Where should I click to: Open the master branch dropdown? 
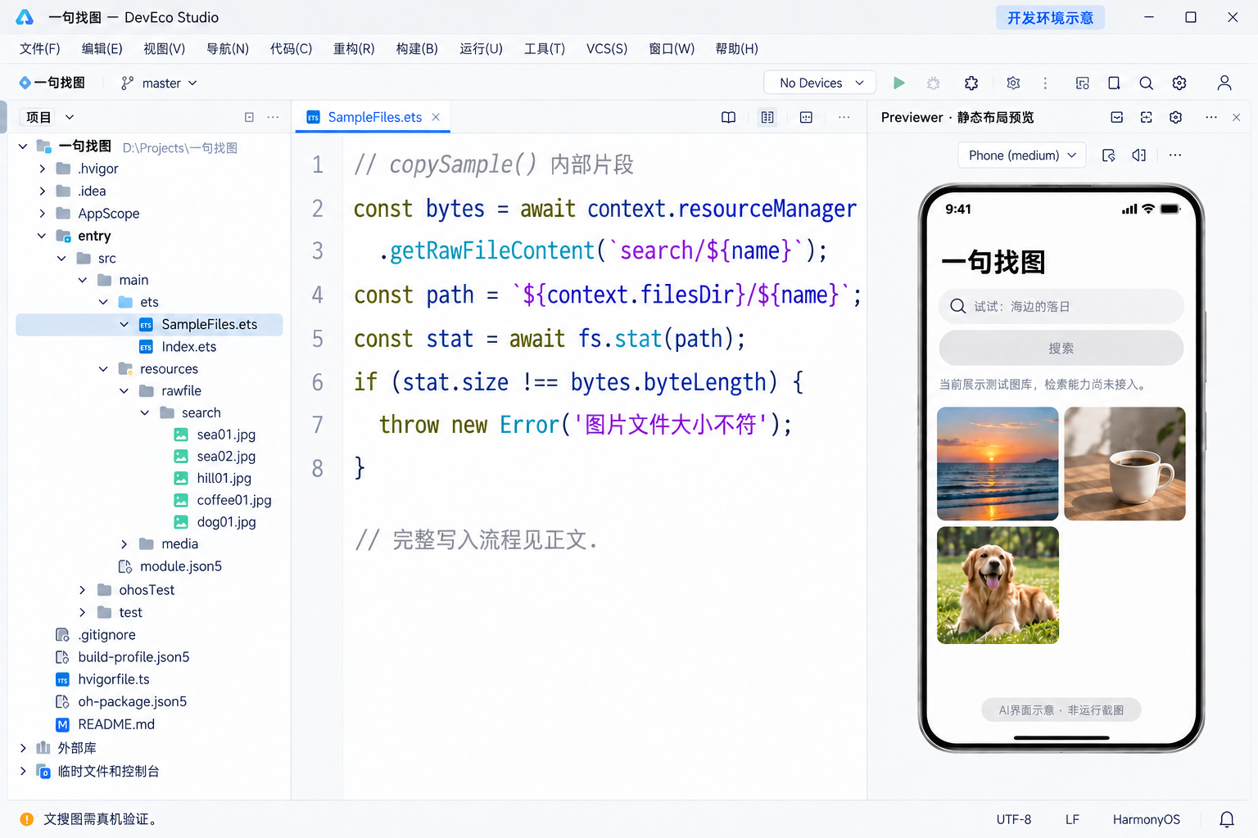[x=159, y=83]
